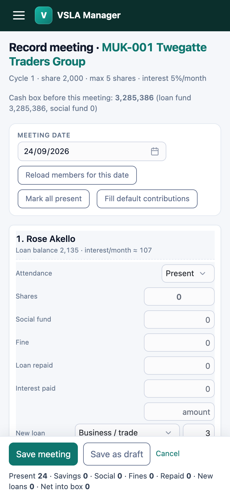
Task: Click the VSLA Manager title text
Action: point(89,15)
